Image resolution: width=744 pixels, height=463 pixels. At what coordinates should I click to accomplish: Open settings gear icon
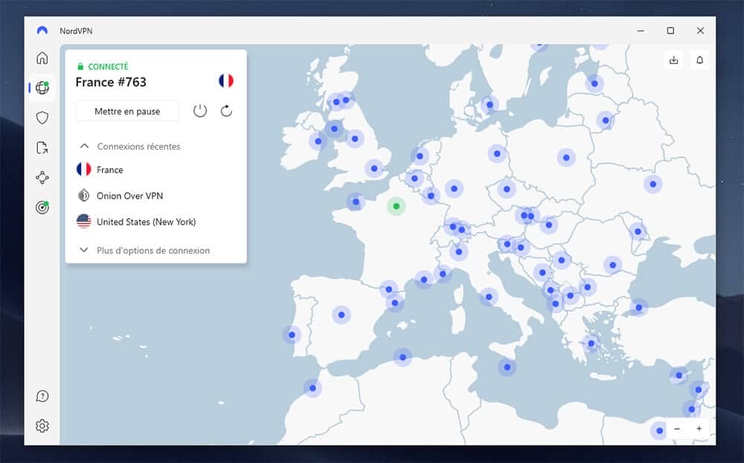(42, 426)
